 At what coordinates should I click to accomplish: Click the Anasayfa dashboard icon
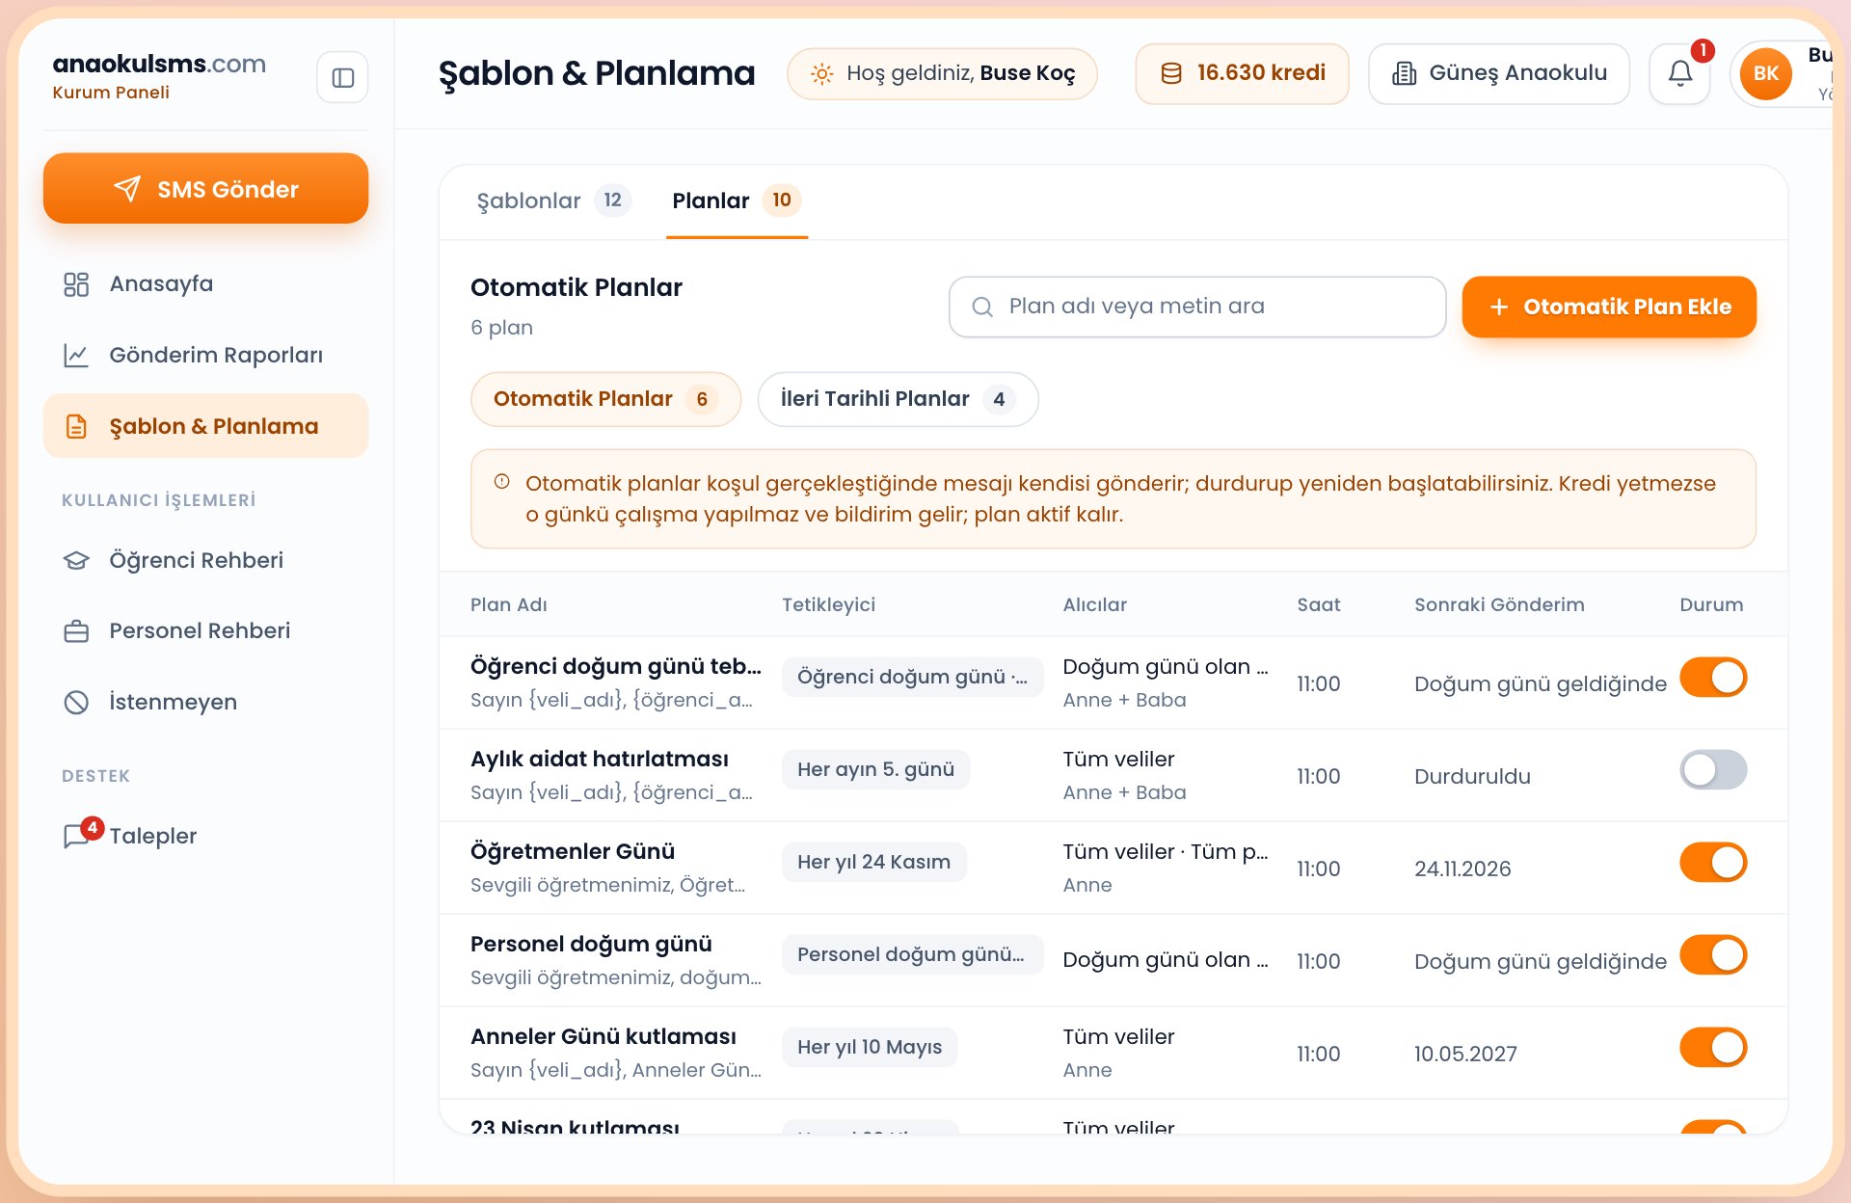click(76, 284)
